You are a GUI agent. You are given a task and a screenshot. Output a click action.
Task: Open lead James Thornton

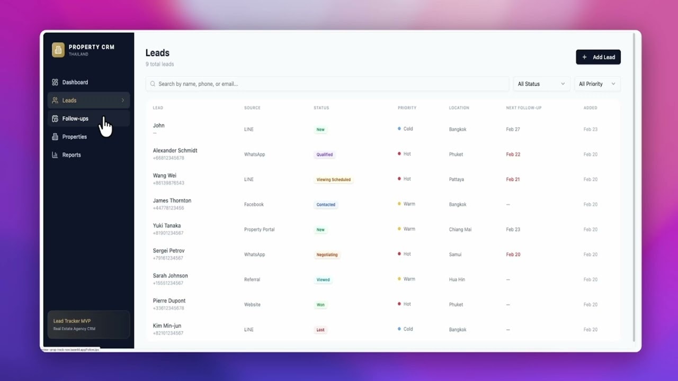(172, 201)
